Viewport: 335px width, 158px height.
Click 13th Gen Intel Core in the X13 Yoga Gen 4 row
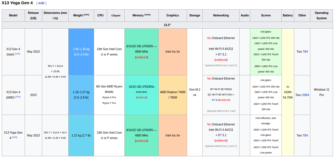click(x=109, y=135)
